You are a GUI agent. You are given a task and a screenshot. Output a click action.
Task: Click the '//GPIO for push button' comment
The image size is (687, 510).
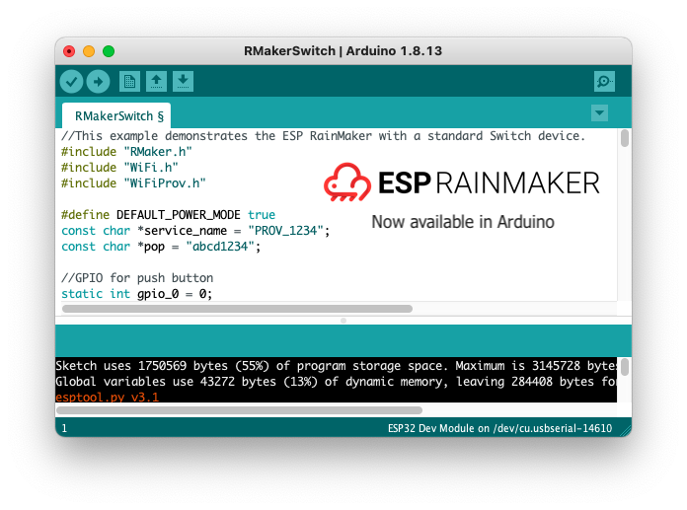coord(137,278)
